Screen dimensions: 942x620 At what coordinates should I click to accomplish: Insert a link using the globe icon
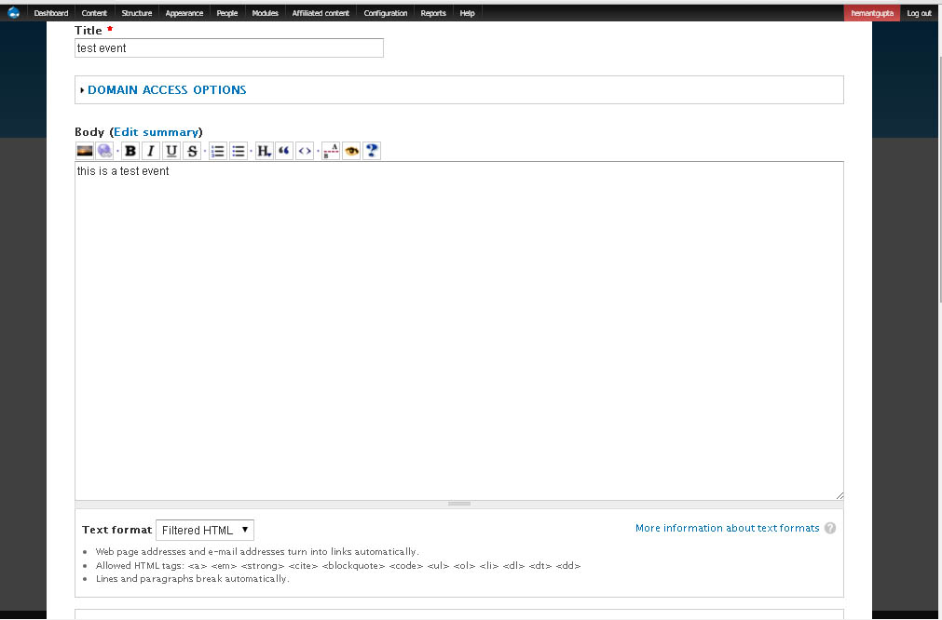[105, 151]
